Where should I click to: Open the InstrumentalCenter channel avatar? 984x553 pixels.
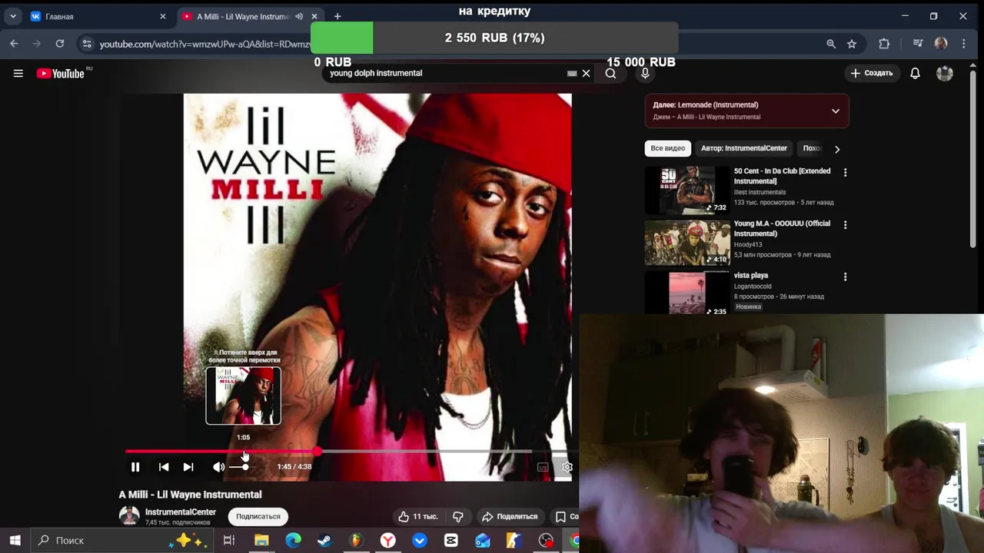coord(129,516)
